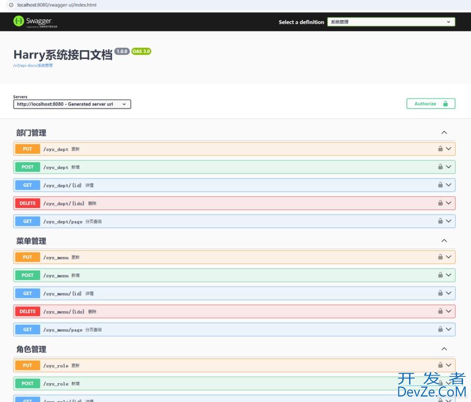The width and height of the screenshot is (471, 402).
Task: Click the POST method badge for /sys_role
Action: [27, 383]
